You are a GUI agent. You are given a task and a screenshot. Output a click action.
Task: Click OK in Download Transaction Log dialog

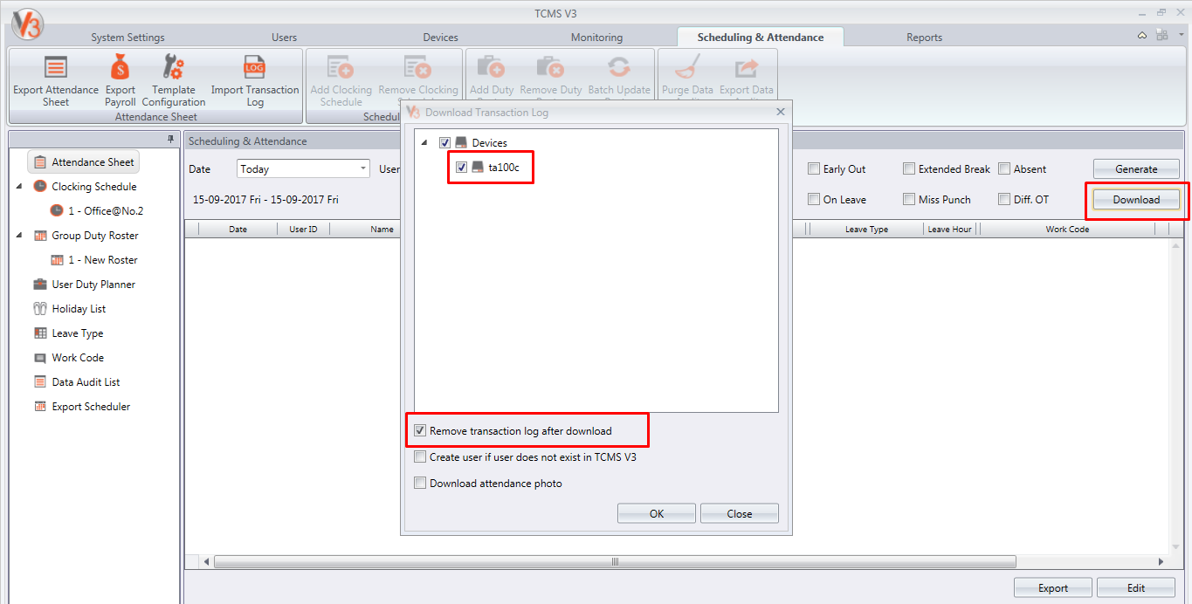coord(657,513)
